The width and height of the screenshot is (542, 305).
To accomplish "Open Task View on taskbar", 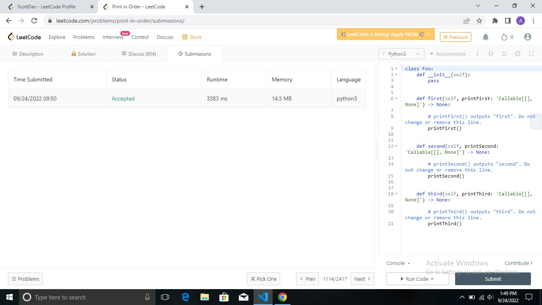I will point(165,297).
